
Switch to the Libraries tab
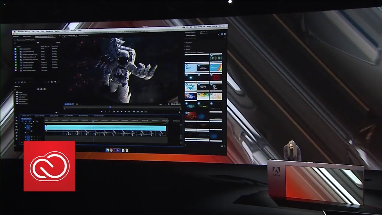point(203,32)
